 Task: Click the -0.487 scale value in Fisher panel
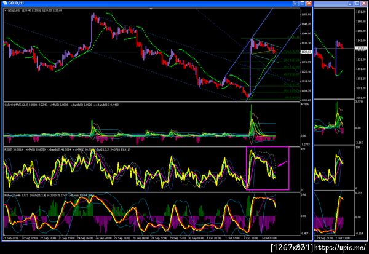pos(304,234)
